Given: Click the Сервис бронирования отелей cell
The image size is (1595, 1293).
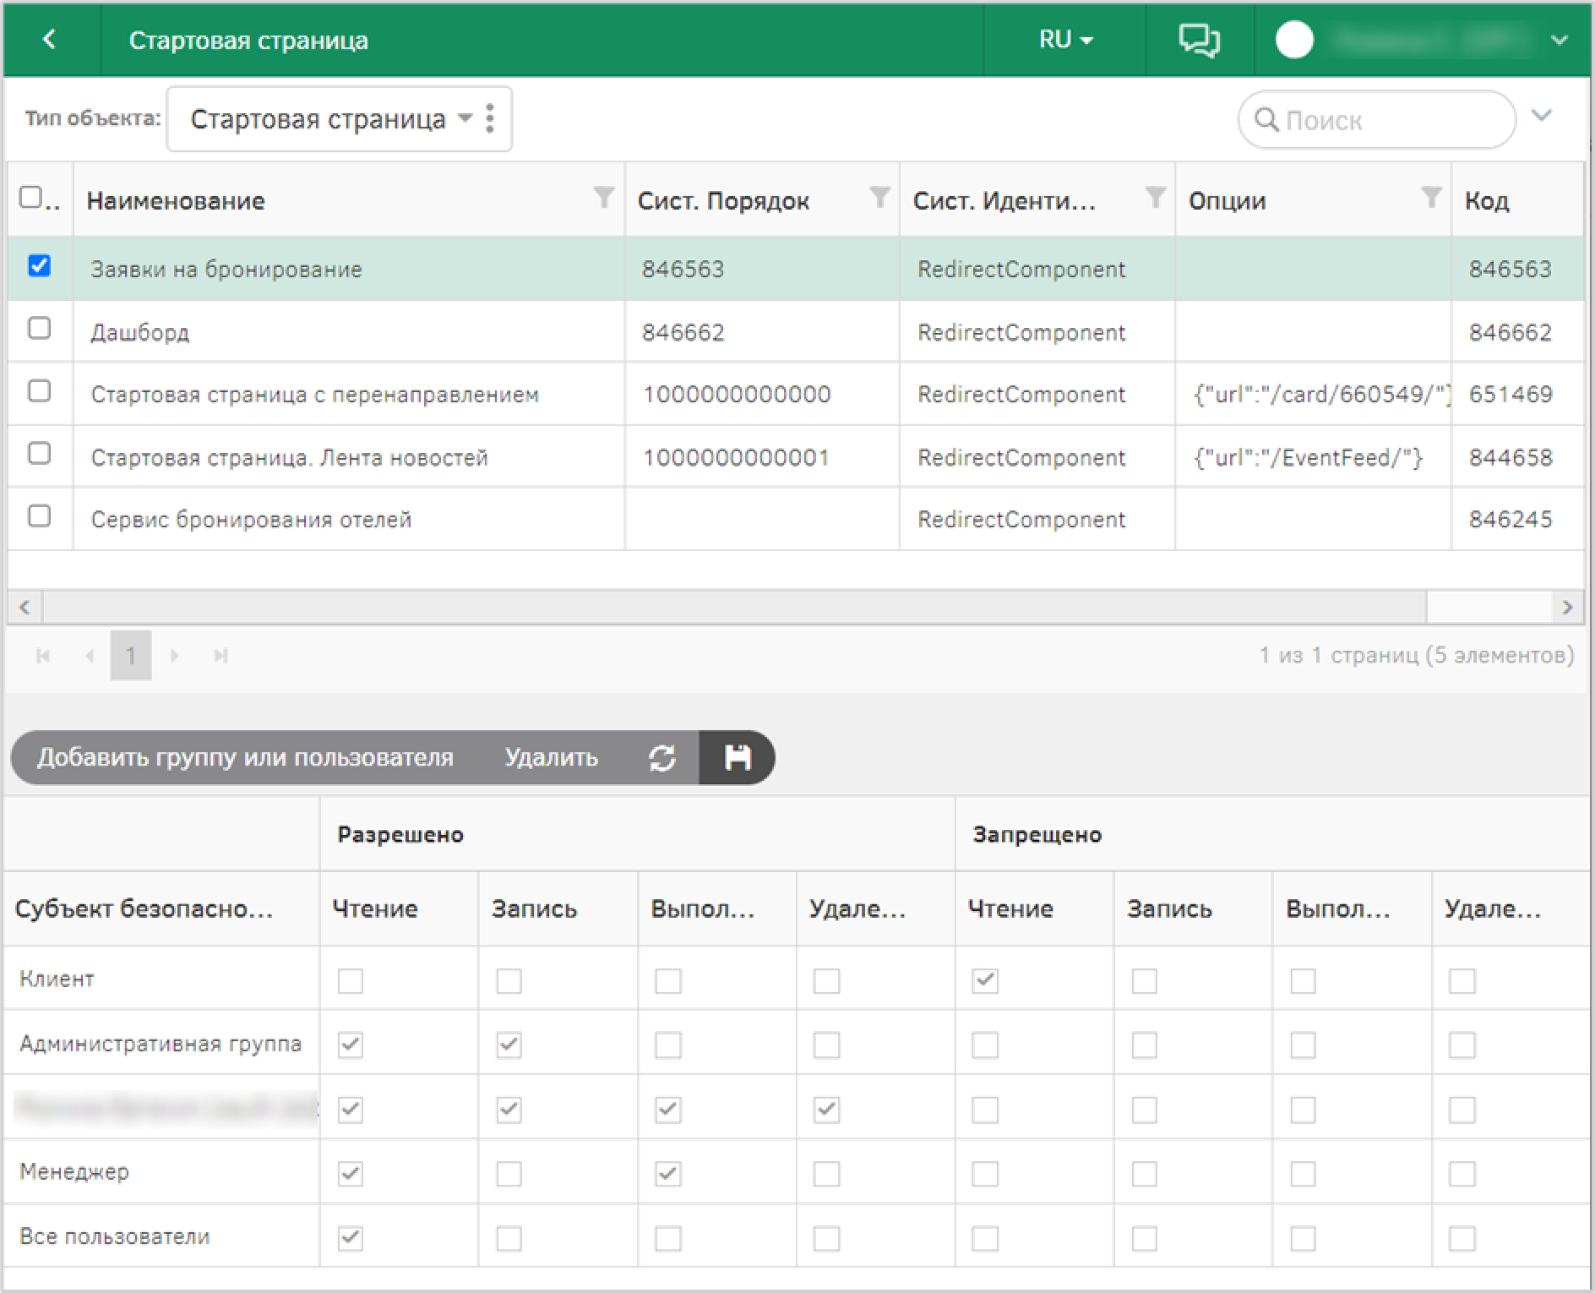Looking at the screenshot, I should pos(349,519).
